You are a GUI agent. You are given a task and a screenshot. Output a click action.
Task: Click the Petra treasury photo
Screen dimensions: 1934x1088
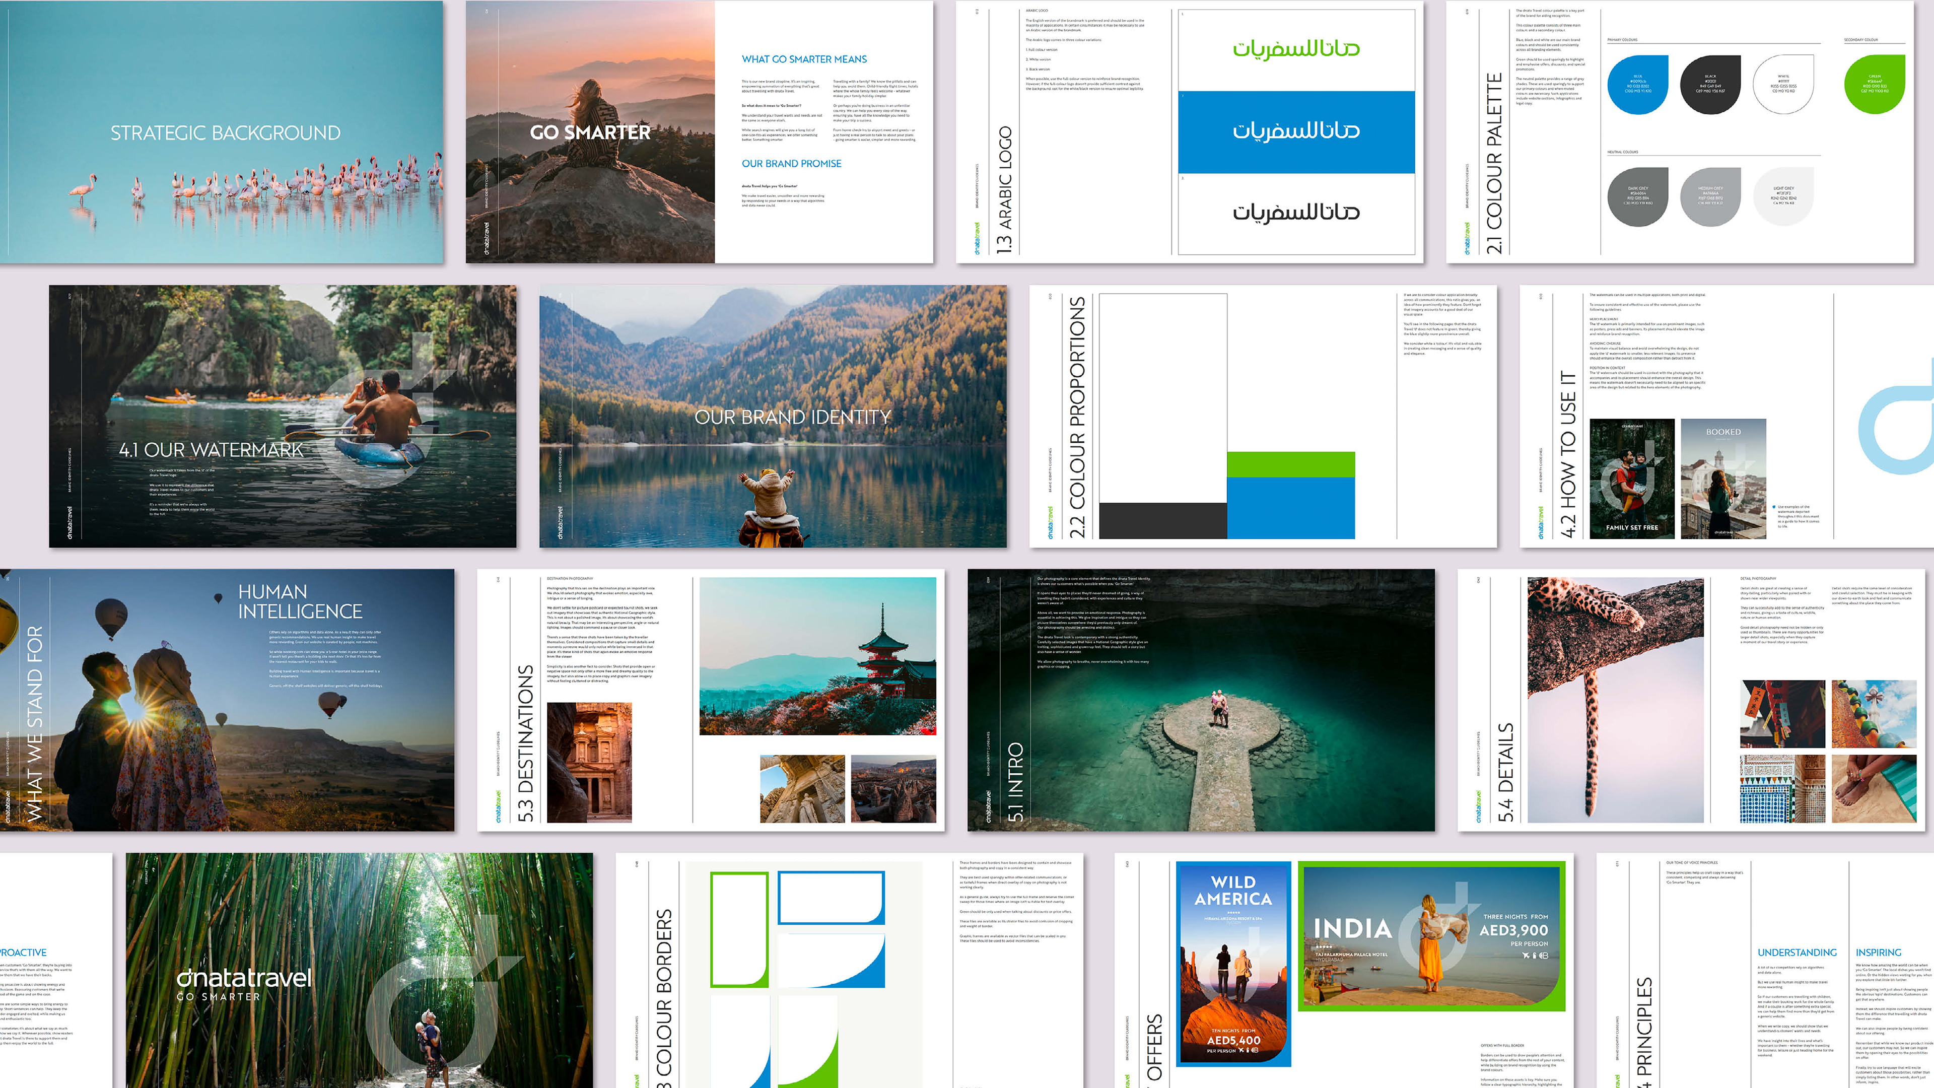click(589, 762)
